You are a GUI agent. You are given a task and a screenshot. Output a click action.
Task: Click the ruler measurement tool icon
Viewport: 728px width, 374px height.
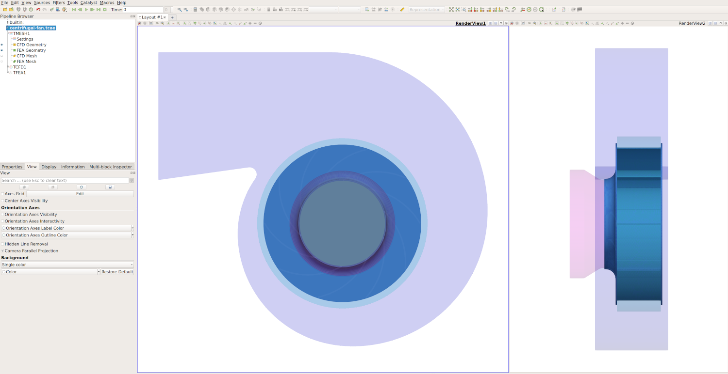(402, 10)
